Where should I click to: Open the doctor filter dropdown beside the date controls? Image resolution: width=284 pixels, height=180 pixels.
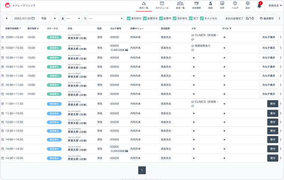(x=73, y=18)
